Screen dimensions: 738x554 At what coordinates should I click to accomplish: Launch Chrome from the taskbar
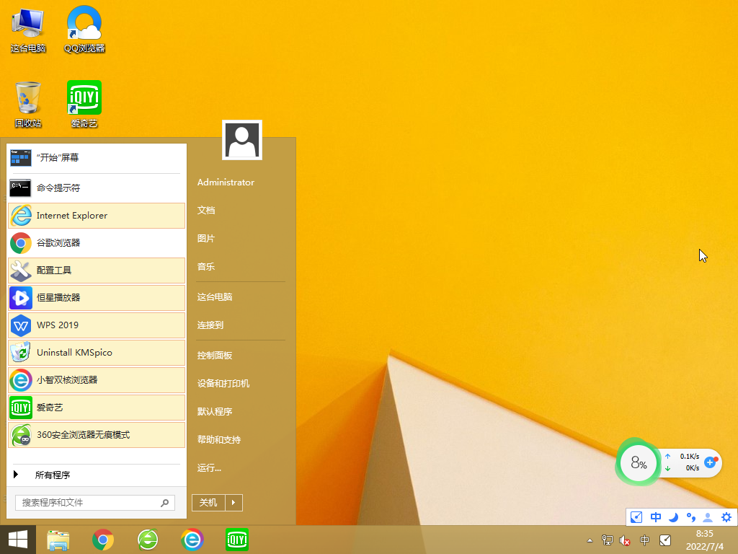(x=102, y=540)
